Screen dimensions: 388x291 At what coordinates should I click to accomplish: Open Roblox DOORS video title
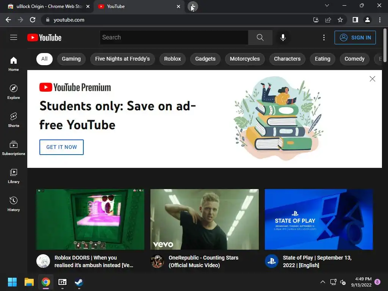[x=94, y=261]
